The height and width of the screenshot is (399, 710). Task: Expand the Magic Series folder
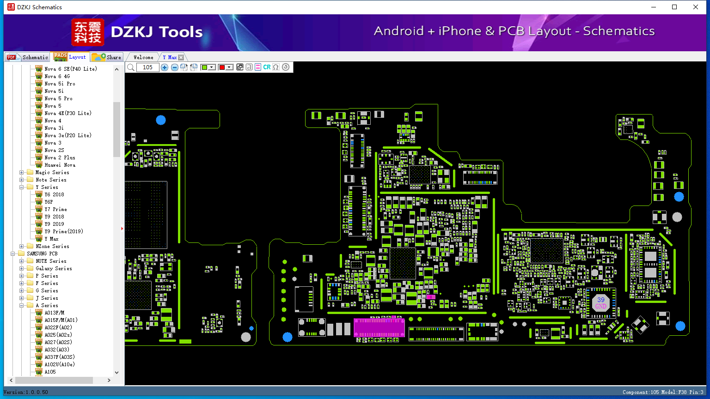(x=22, y=172)
